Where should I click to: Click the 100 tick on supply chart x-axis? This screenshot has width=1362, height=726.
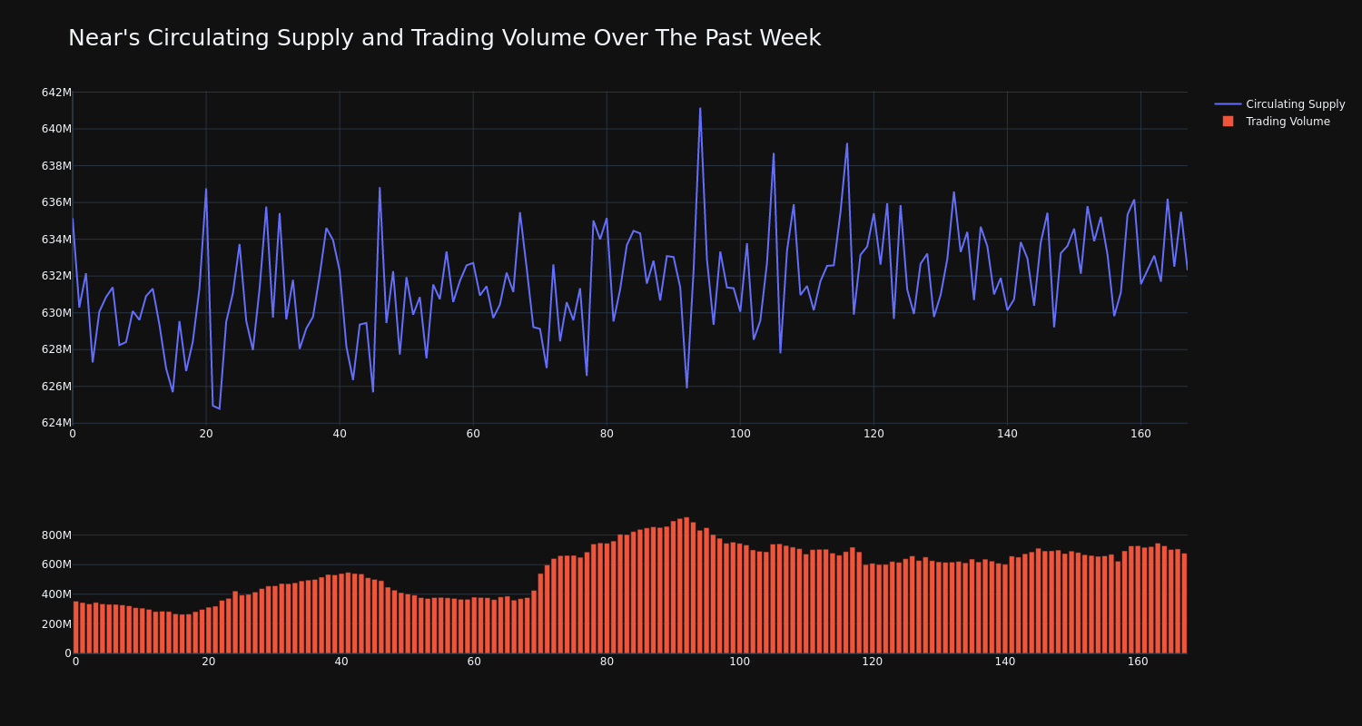click(740, 434)
